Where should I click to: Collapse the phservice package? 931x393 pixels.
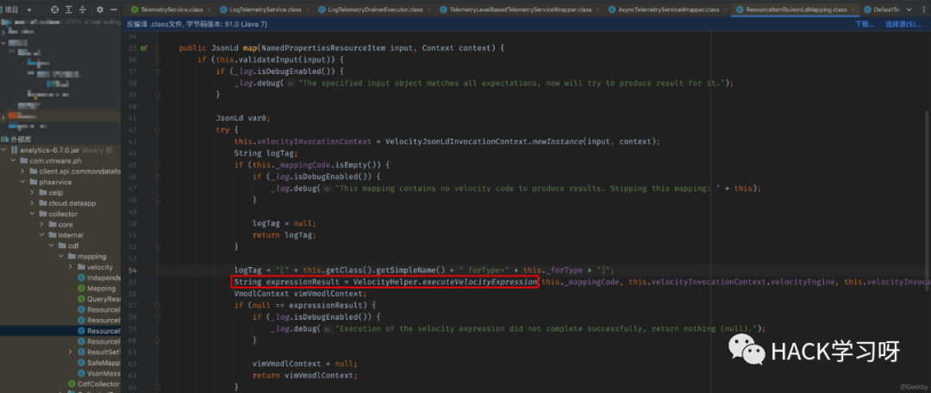24,182
